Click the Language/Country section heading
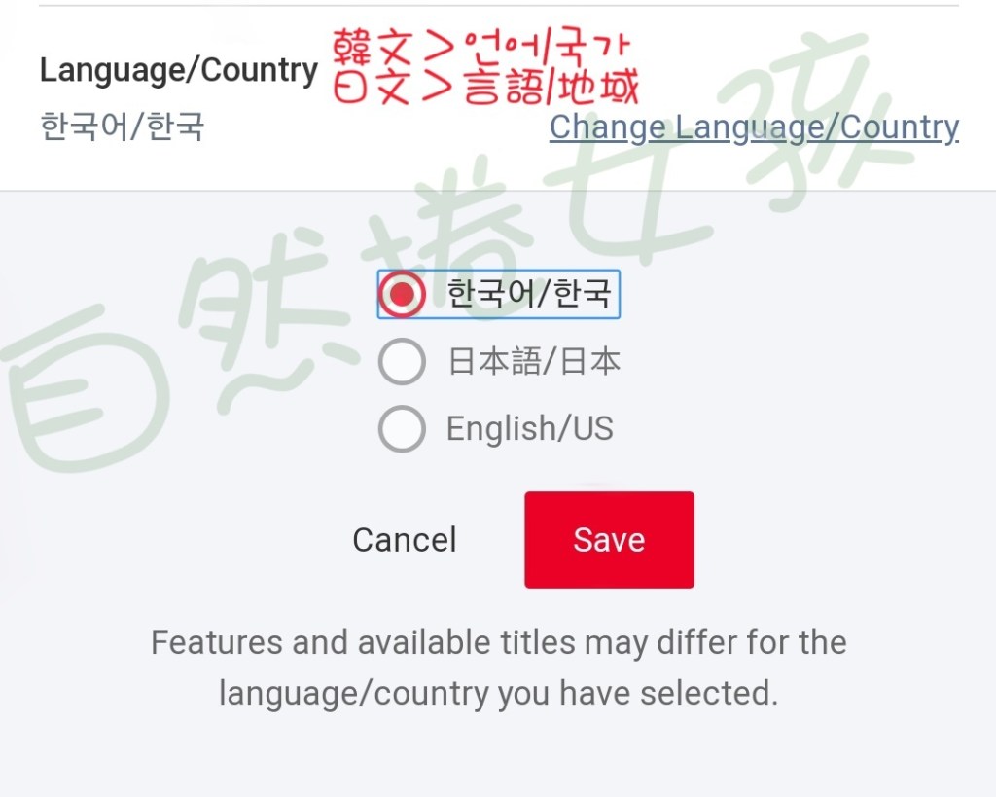The image size is (996, 797). point(179,70)
